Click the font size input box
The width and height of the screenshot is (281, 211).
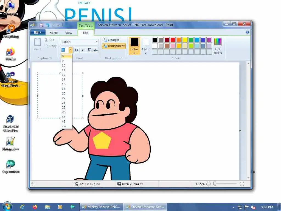pyautogui.click(x=65, y=50)
